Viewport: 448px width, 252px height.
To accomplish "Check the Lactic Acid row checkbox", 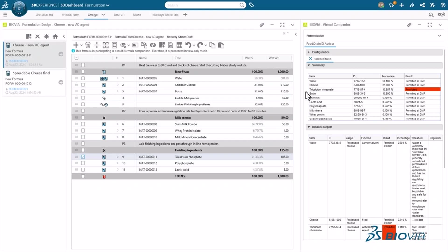I will [83, 170].
